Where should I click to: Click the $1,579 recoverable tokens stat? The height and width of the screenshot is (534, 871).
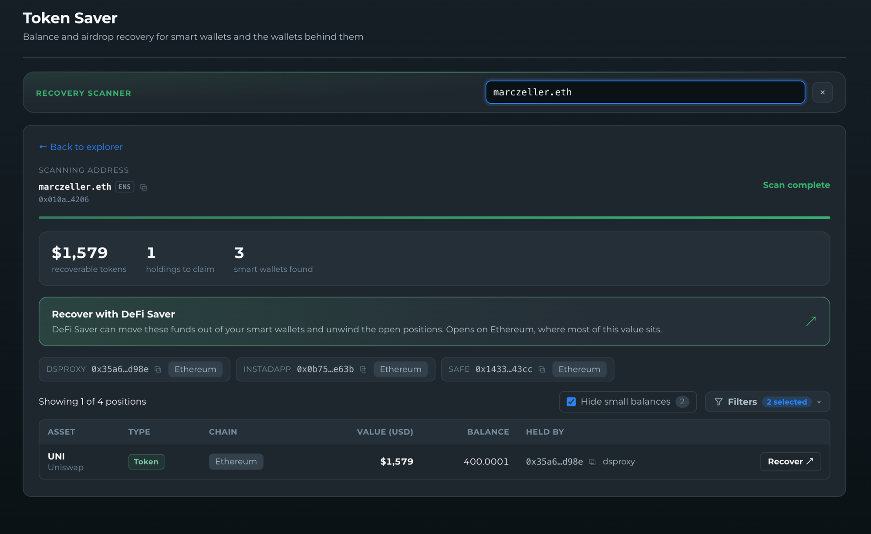(89, 259)
